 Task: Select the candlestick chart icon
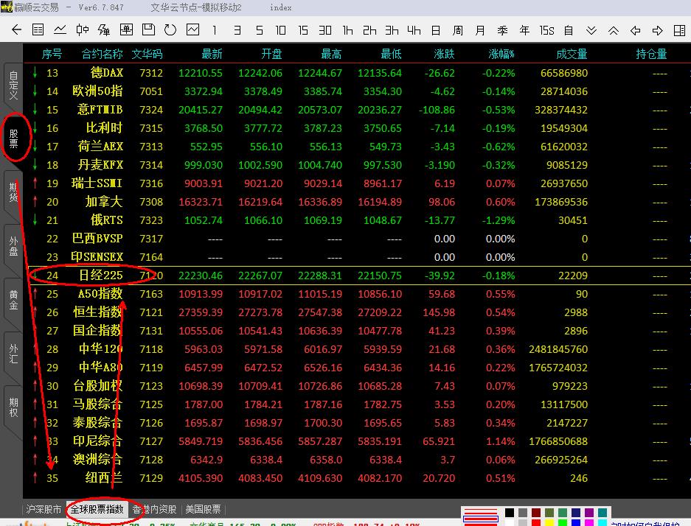[82, 30]
